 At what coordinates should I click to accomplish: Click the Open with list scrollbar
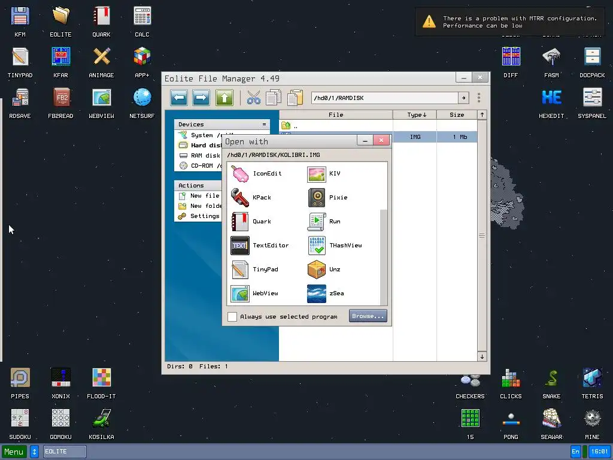coord(384,257)
